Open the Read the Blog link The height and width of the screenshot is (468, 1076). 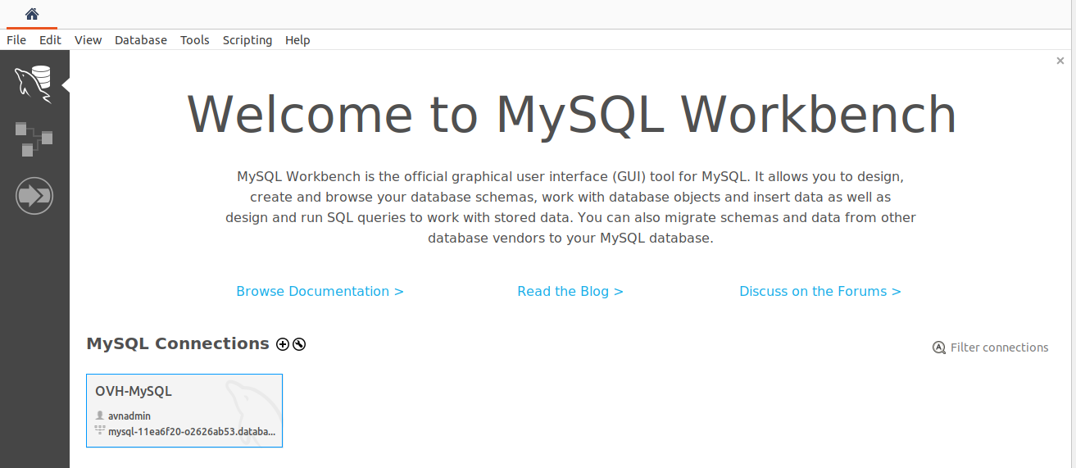570,291
